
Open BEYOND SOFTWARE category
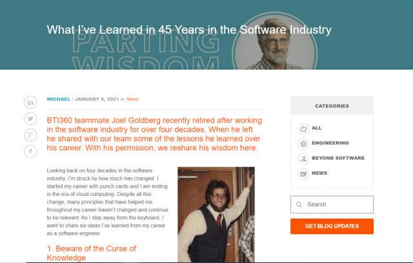coord(338,158)
